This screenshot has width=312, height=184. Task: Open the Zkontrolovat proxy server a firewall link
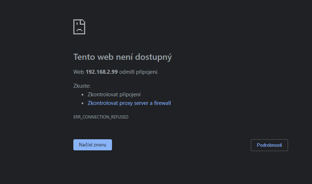tap(129, 103)
